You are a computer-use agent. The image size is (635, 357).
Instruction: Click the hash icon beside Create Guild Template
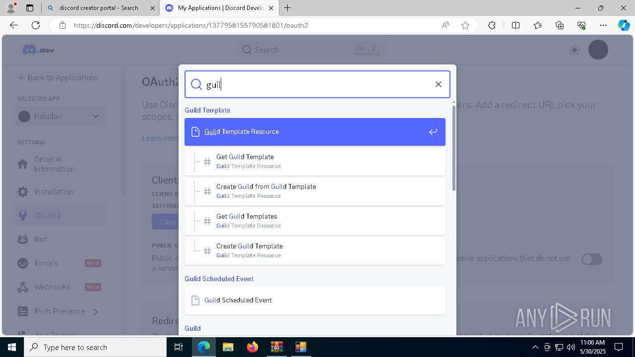207,251
